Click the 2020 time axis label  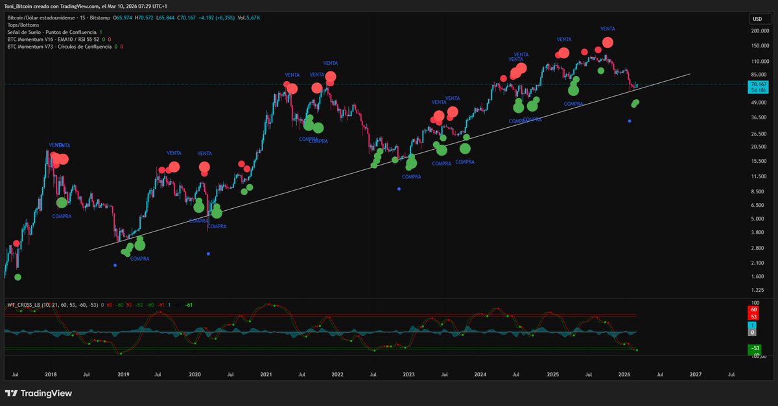(x=194, y=374)
